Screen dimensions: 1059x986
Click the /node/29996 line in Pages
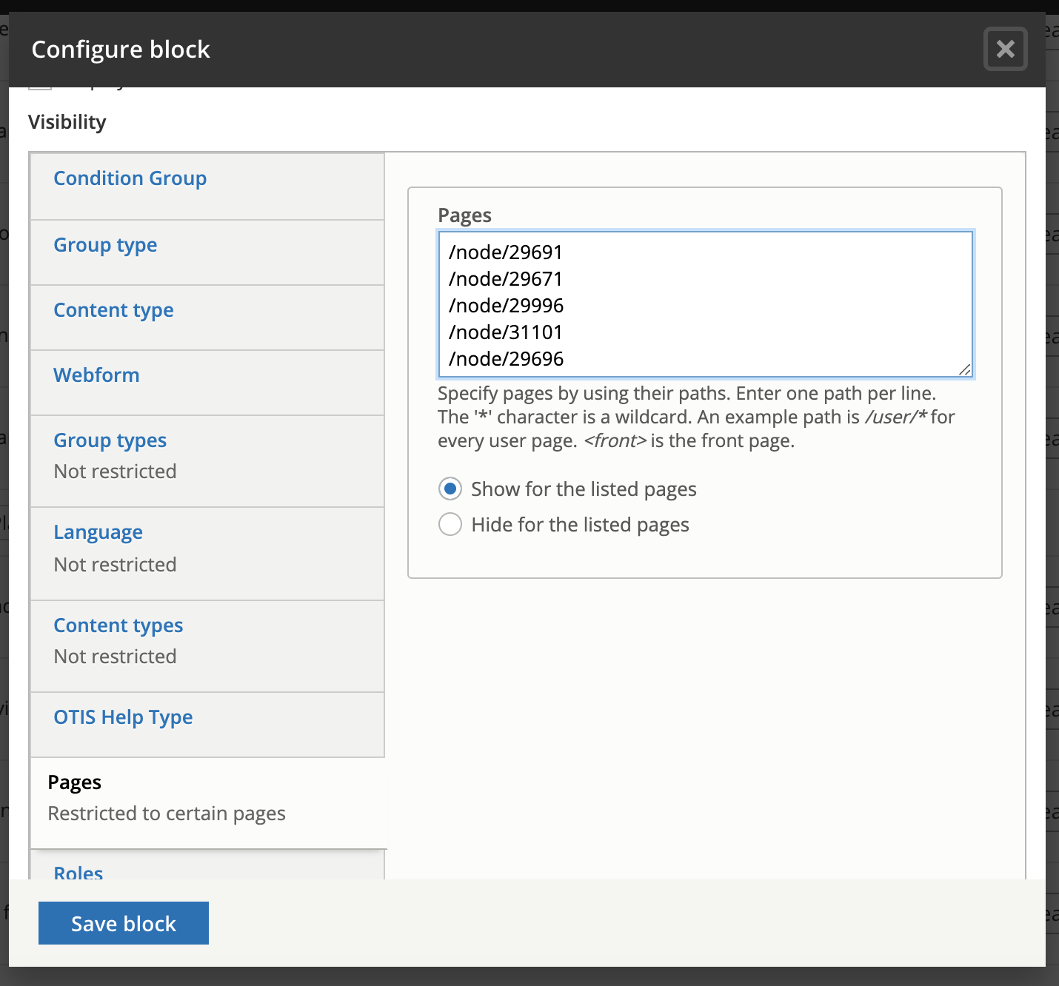[x=506, y=306]
